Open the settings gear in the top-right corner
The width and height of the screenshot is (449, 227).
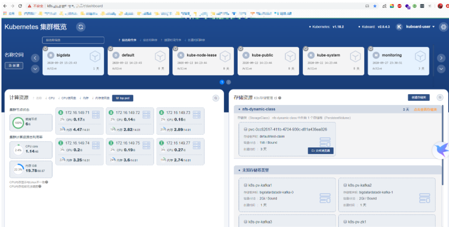point(443,27)
